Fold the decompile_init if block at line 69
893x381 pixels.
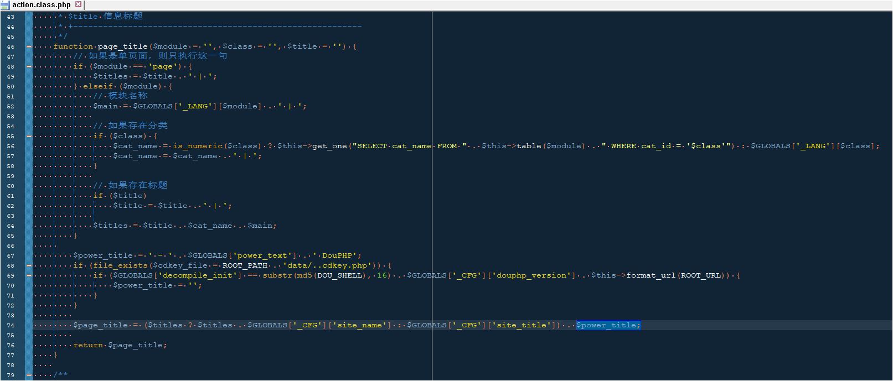click(x=29, y=275)
